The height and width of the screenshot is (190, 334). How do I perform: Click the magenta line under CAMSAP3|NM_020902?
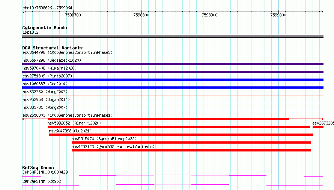[x=173, y=185]
